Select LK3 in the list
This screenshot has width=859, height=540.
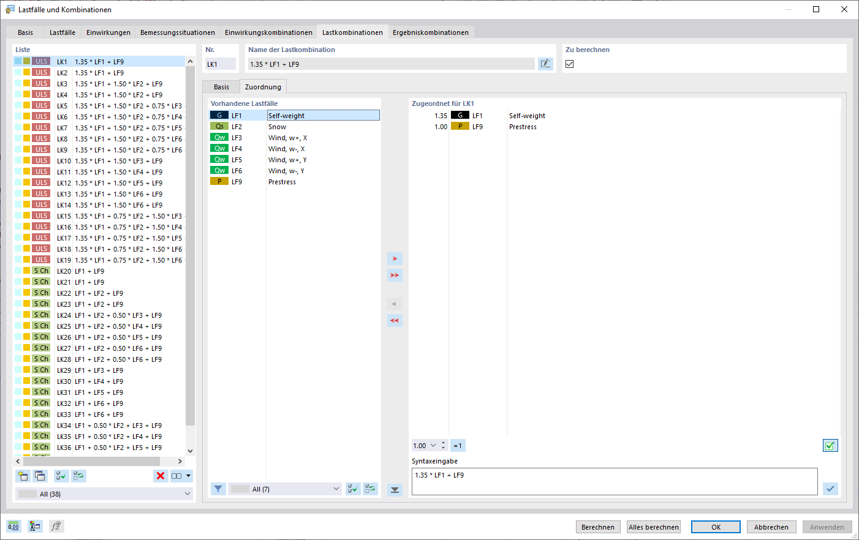point(99,84)
